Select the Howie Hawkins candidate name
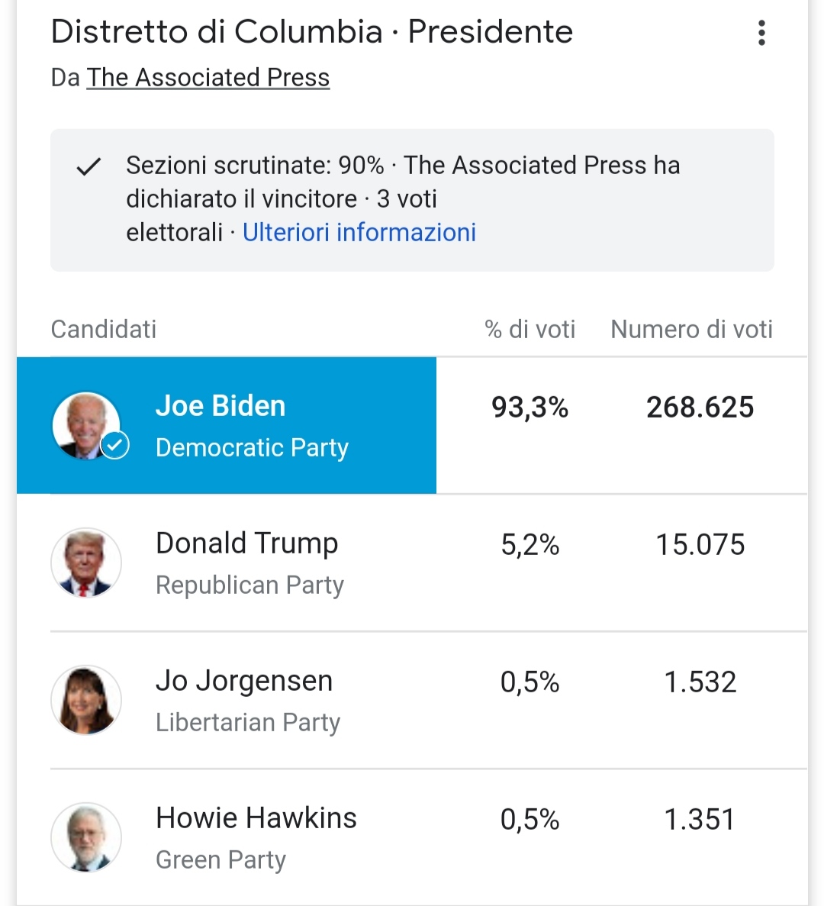 [256, 818]
